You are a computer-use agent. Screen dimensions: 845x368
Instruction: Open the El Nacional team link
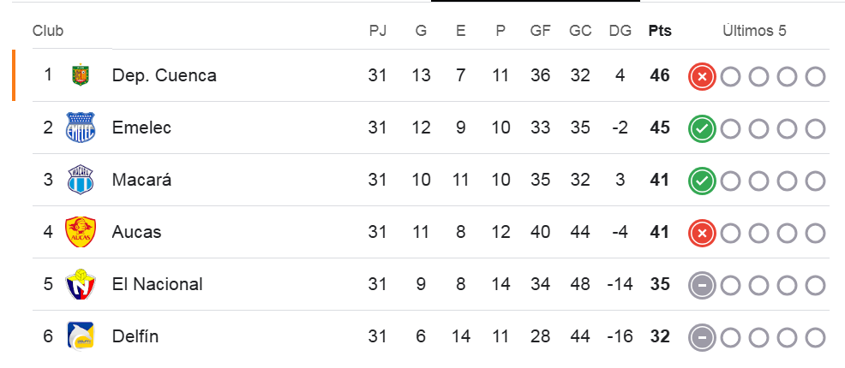[157, 284]
